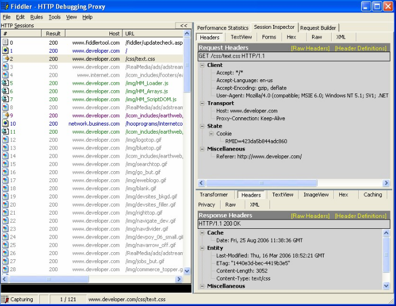Select the image icon for session 12
Image resolution: width=396 pixels, height=306 pixels.
pos(5,140)
